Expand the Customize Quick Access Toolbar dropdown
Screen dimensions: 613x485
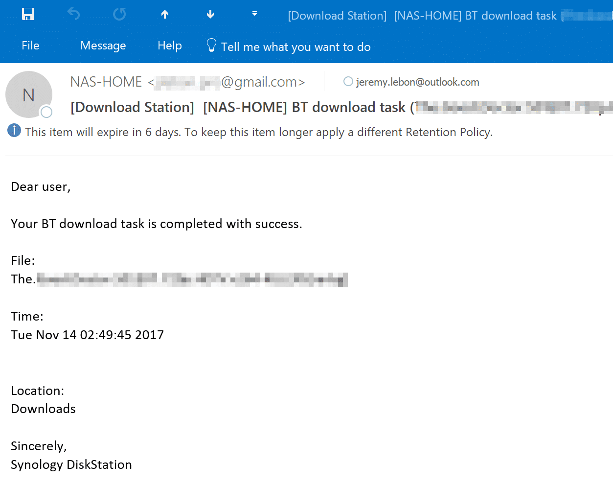254,14
